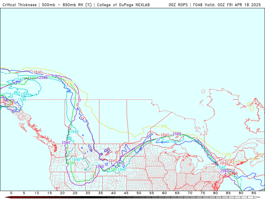Click the 30 value on the color bar
Viewport: 265px width, 199px height.
pyautogui.click(x=88, y=193)
